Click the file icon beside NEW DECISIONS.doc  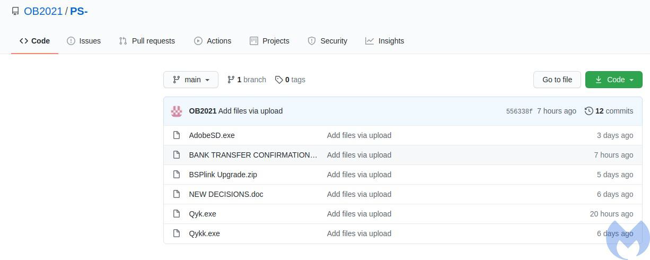[177, 194]
